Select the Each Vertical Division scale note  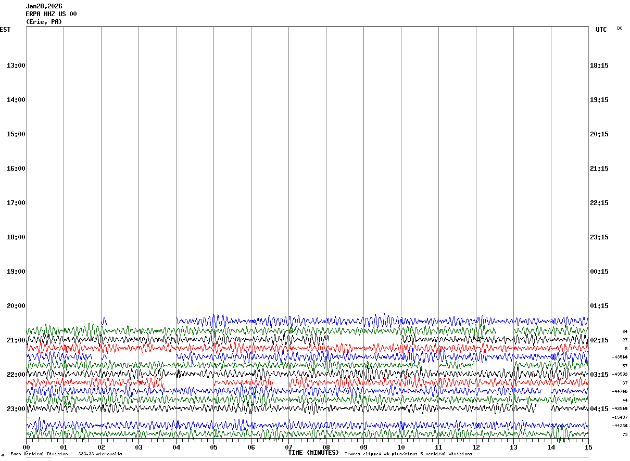(66, 454)
